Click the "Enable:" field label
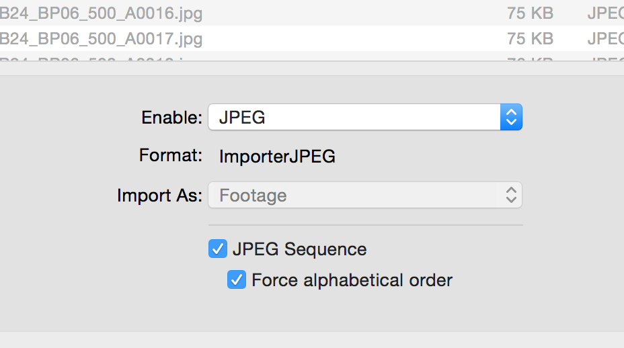The height and width of the screenshot is (348, 624). click(171, 118)
